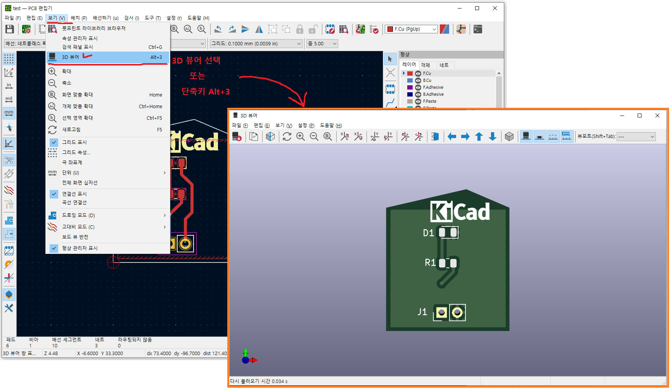Click the mirror/flip icon in PCB toolbar
671x390 pixels.
pyautogui.click(x=259, y=29)
